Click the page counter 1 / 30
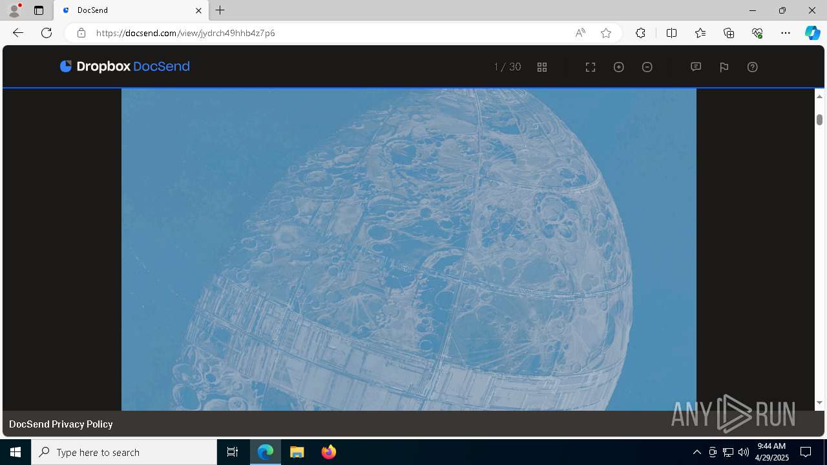Screen dimensions: 827x465 point(507,67)
